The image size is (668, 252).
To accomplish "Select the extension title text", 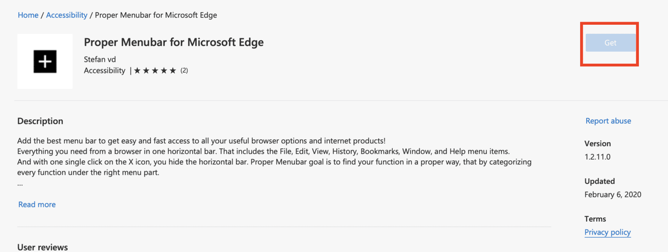I will pyautogui.click(x=174, y=42).
